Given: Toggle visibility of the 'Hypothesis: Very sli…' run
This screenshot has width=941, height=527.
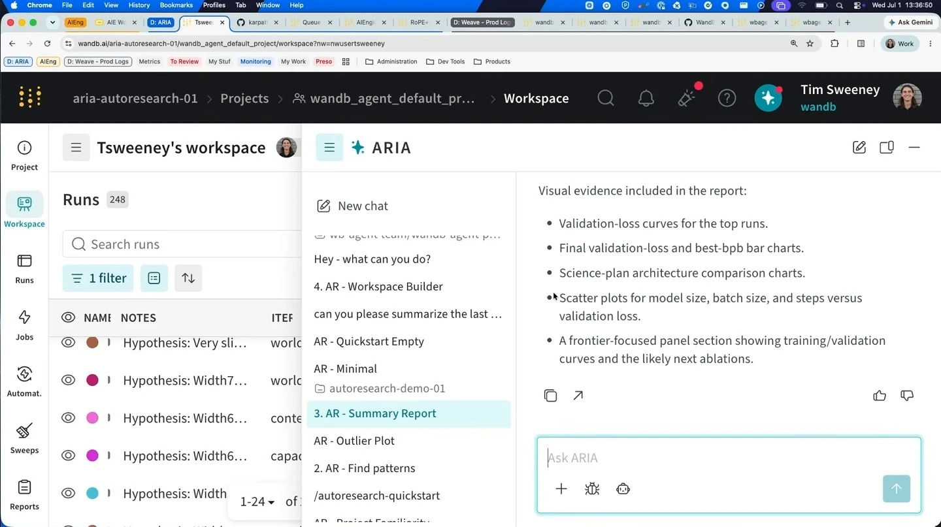Looking at the screenshot, I should [68, 342].
